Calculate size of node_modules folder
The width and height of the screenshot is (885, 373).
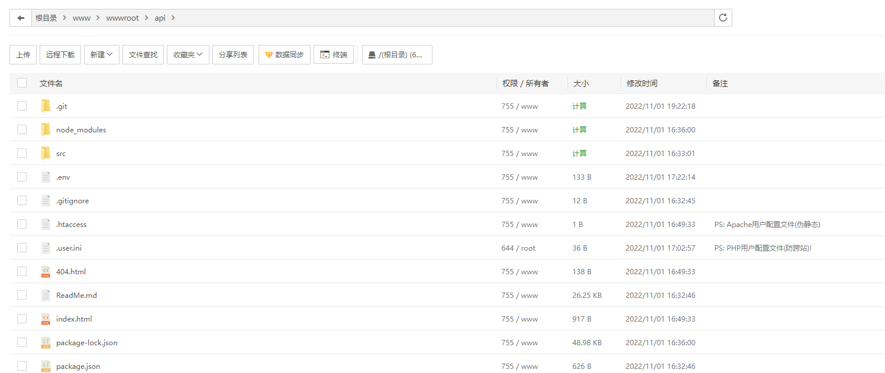(580, 129)
